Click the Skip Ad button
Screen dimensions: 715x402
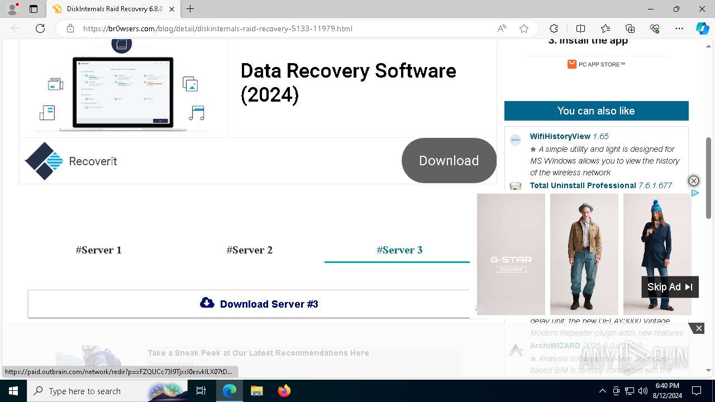pyautogui.click(x=670, y=287)
